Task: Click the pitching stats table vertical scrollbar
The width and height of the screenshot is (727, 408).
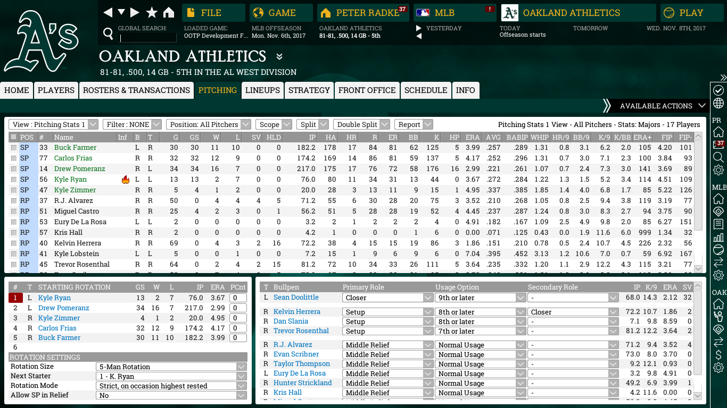Action: point(698,202)
